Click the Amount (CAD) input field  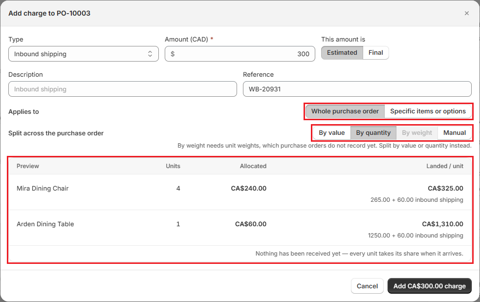coord(240,54)
